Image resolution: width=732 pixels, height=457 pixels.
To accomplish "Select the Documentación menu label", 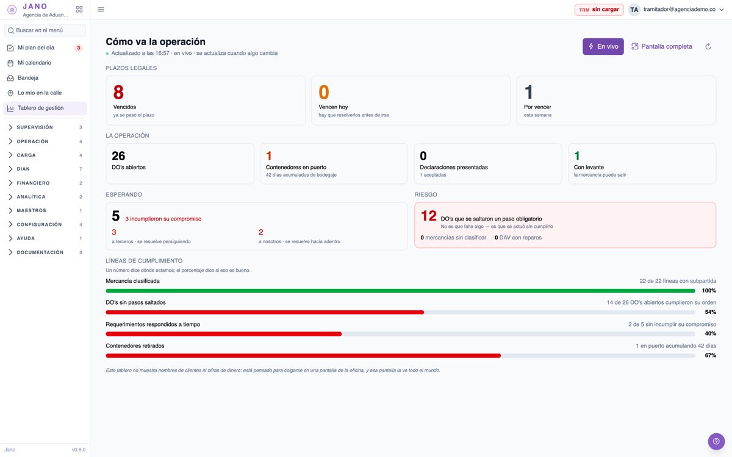I will pyautogui.click(x=40, y=252).
